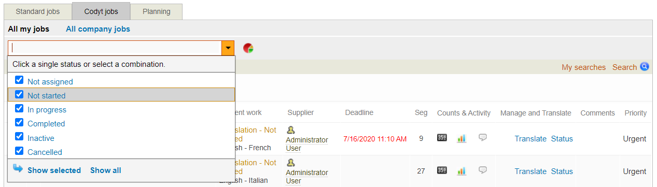This screenshot has width=657, height=187.
Task: Open the Planning tab
Action: [157, 11]
